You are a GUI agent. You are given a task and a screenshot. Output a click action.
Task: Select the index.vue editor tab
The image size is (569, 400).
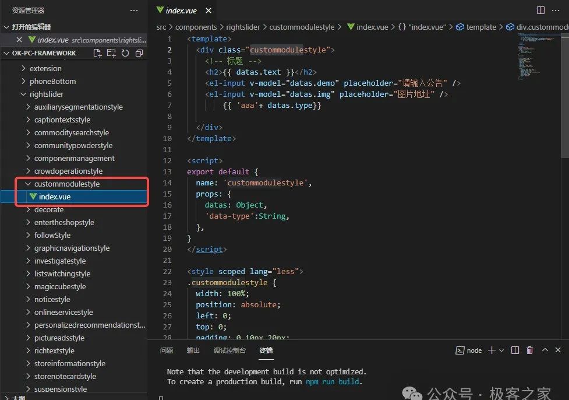181,10
